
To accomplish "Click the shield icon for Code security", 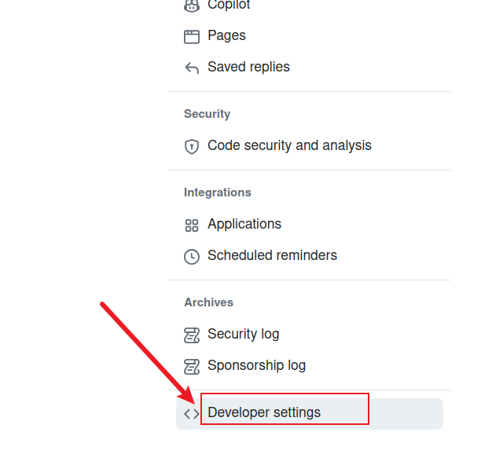I will 192,146.
